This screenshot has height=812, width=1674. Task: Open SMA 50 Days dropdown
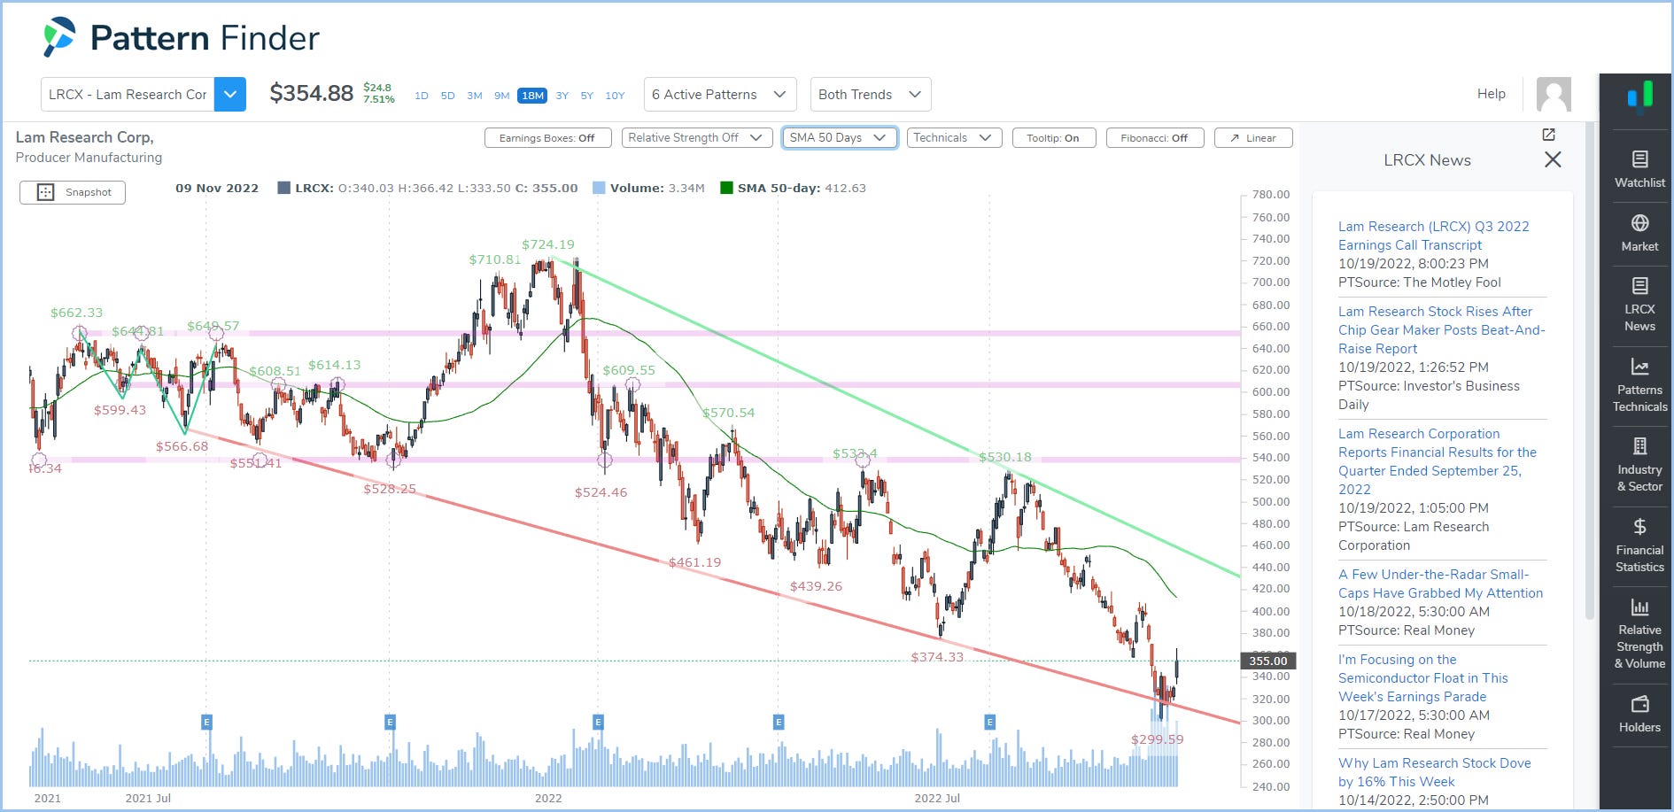tap(840, 138)
